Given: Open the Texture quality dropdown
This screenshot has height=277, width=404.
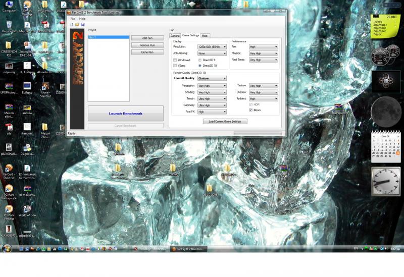Looking at the screenshot, I should 263,86.
